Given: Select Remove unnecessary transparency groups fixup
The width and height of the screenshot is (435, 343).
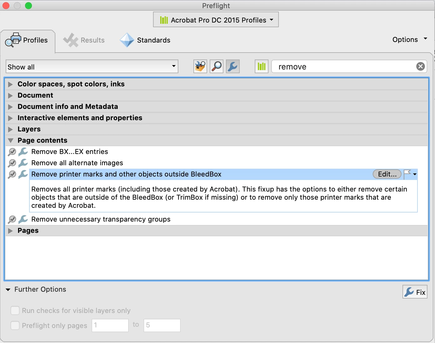Looking at the screenshot, I should coord(101,219).
